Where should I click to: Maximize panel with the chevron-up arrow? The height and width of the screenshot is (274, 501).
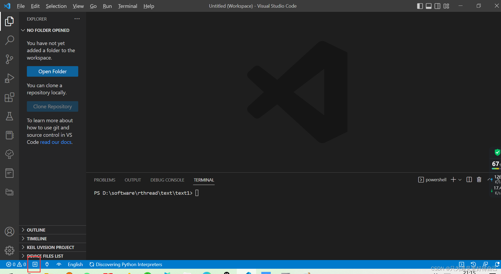point(489,180)
